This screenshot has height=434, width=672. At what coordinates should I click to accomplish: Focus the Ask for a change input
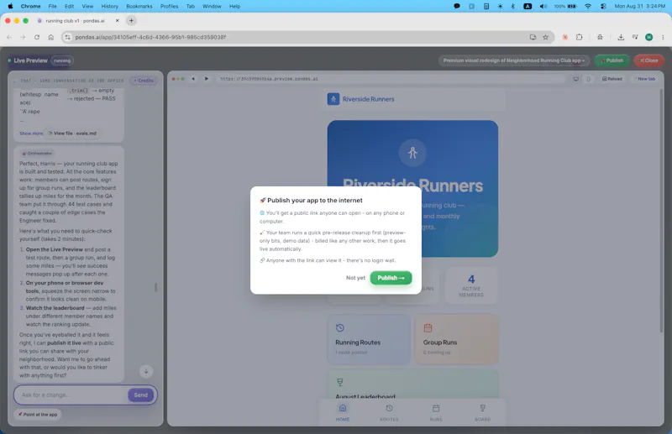point(72,395)
